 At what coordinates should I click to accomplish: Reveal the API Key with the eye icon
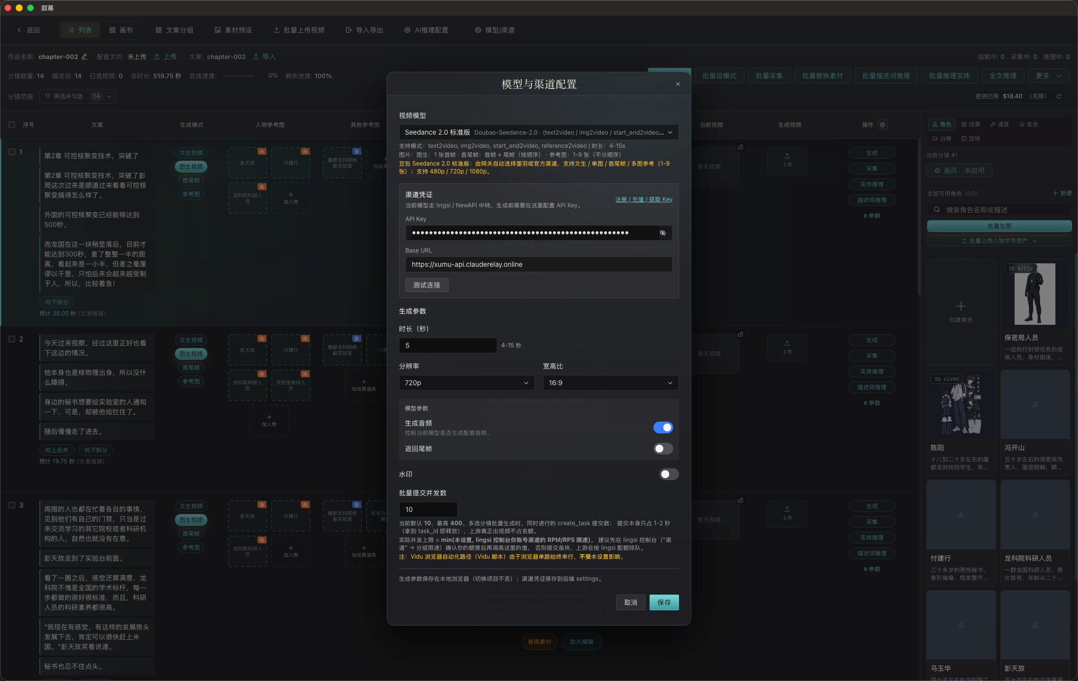point(663,233)
